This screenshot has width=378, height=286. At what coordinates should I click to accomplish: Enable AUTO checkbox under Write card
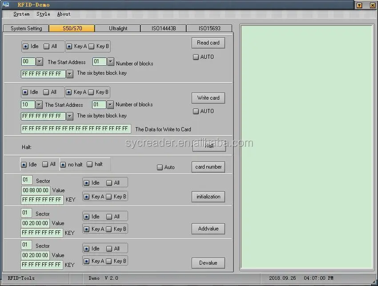pos(196,111)
